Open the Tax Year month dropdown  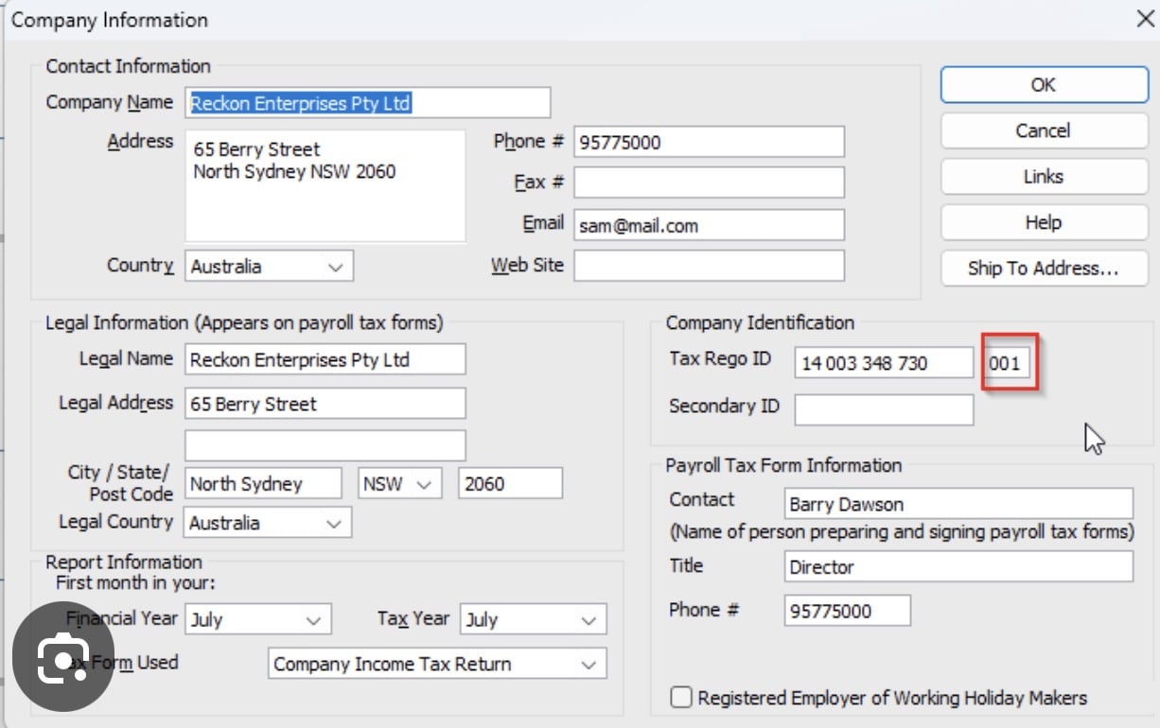534,620
